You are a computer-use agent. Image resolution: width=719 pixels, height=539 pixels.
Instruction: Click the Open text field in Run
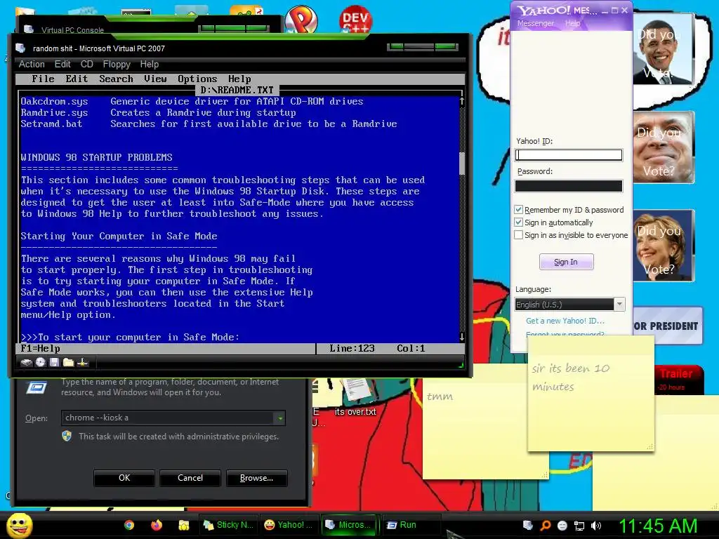(x=168, y=418)
